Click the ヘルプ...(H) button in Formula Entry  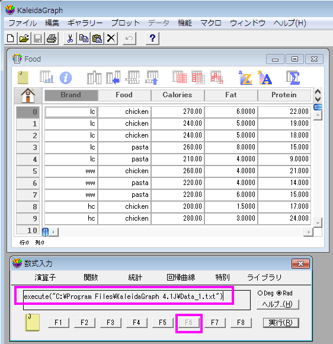coord(277,304)
